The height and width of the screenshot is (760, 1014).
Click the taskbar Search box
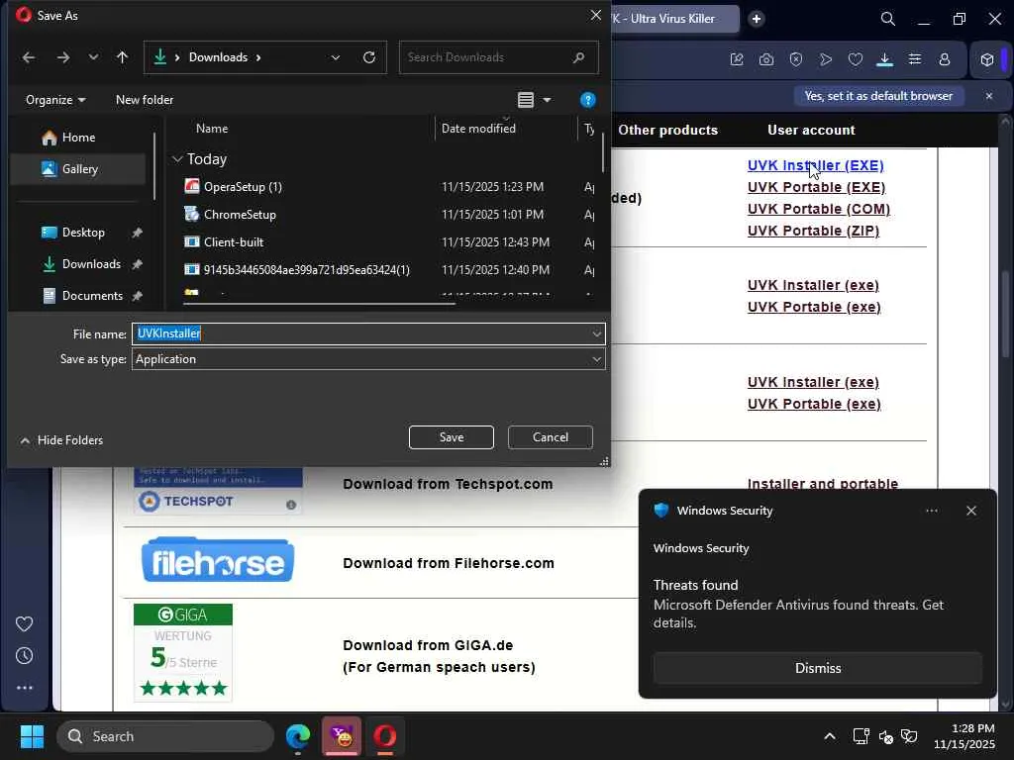point(165,736)
